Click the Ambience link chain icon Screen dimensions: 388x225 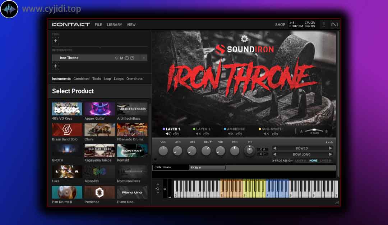pos(239,134)
